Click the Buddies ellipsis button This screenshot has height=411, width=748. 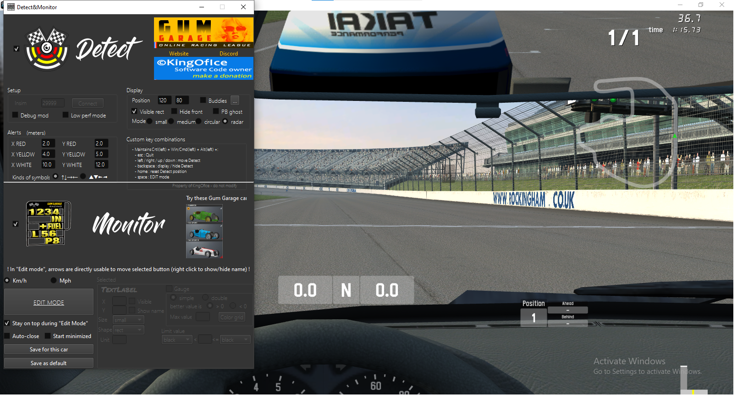235,100
